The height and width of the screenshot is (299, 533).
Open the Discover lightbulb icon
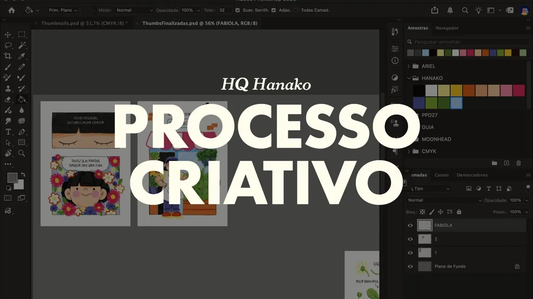478,10
